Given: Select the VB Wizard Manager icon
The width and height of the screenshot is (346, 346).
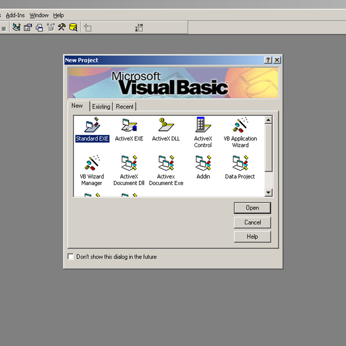Looking at the screenshot, I should pos(92,163).
